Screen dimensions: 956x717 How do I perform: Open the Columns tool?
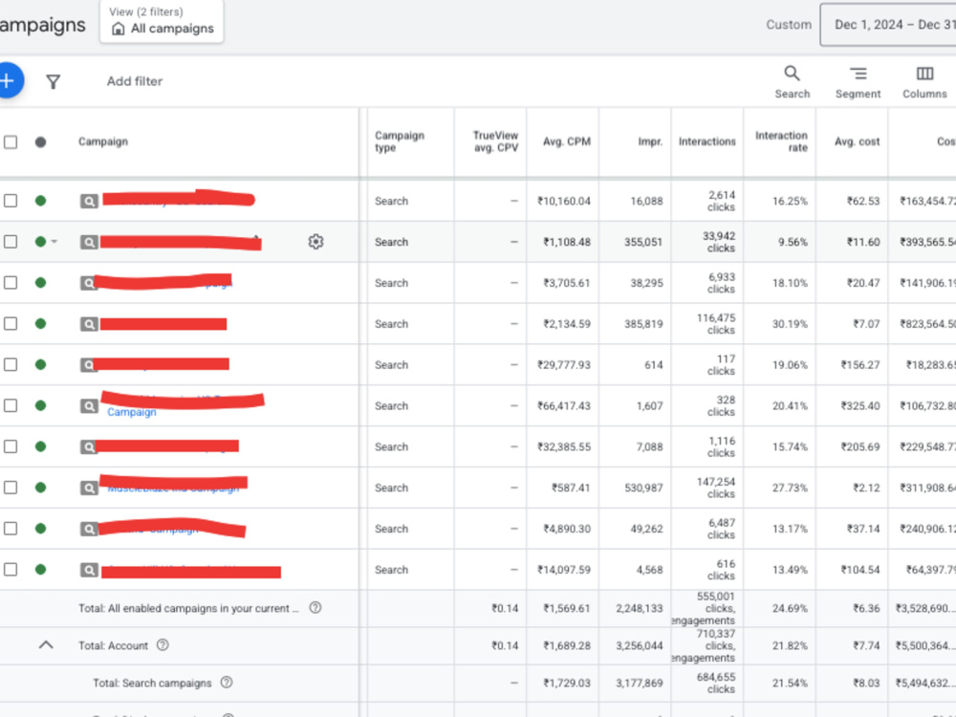[924, 82]
